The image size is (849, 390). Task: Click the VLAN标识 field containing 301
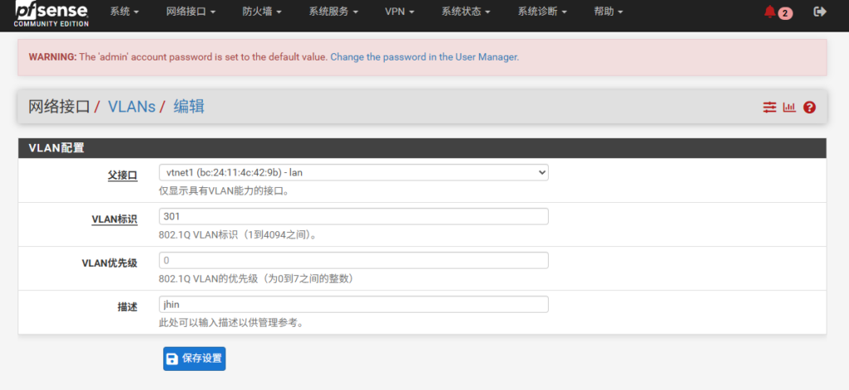click(x=353, y=216)
